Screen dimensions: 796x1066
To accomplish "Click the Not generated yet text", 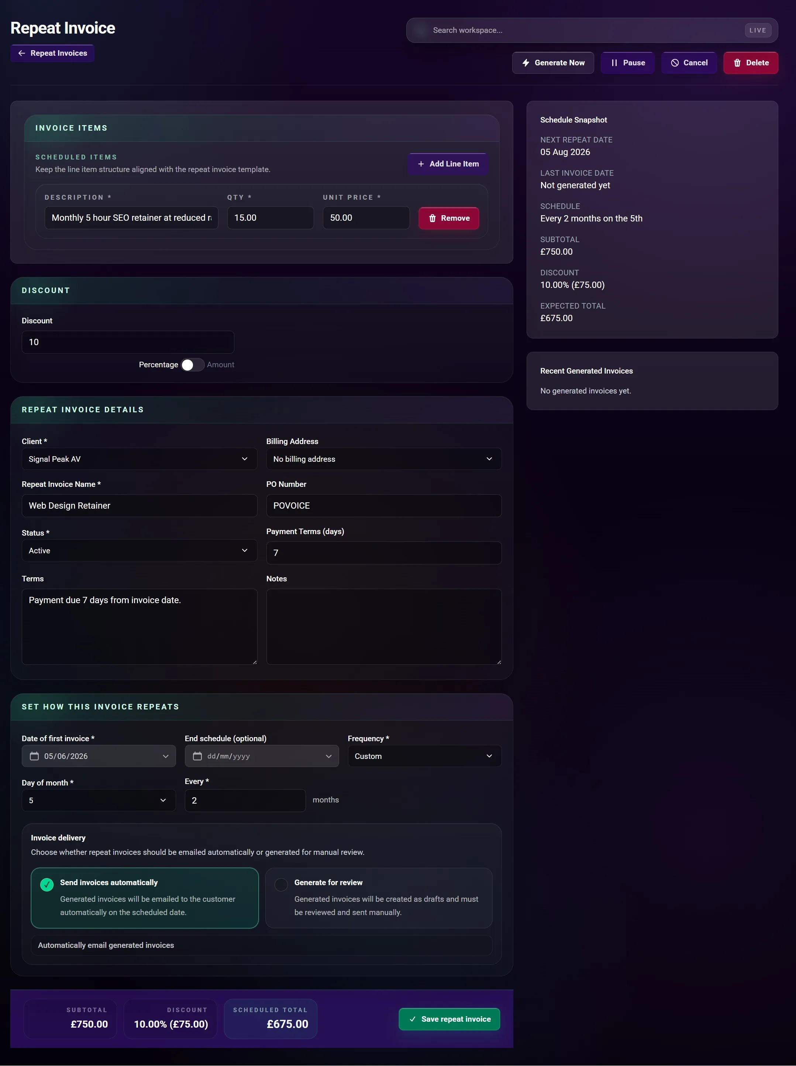I will coord(575,185).
